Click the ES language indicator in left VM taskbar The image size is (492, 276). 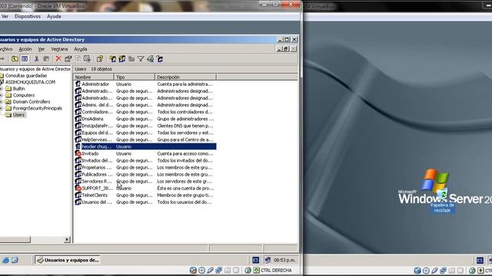(x=256, y=260)
